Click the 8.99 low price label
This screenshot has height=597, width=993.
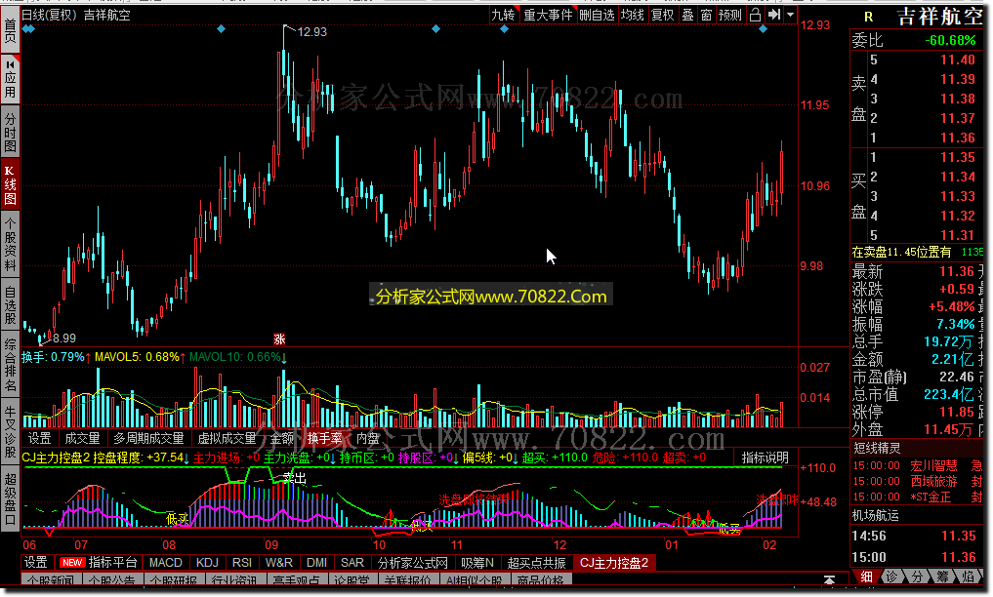64,338
